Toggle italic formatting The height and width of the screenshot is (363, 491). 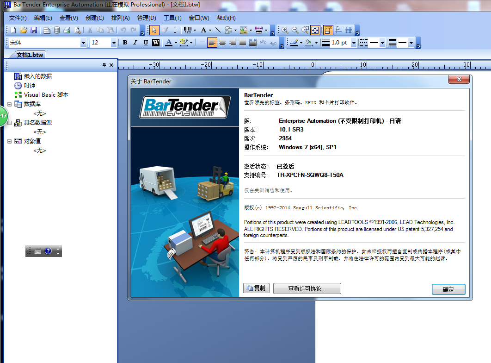135,43
